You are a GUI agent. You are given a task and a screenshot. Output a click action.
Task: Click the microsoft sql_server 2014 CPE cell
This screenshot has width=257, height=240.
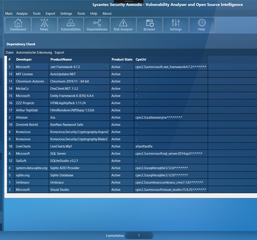tap(171, 153)
